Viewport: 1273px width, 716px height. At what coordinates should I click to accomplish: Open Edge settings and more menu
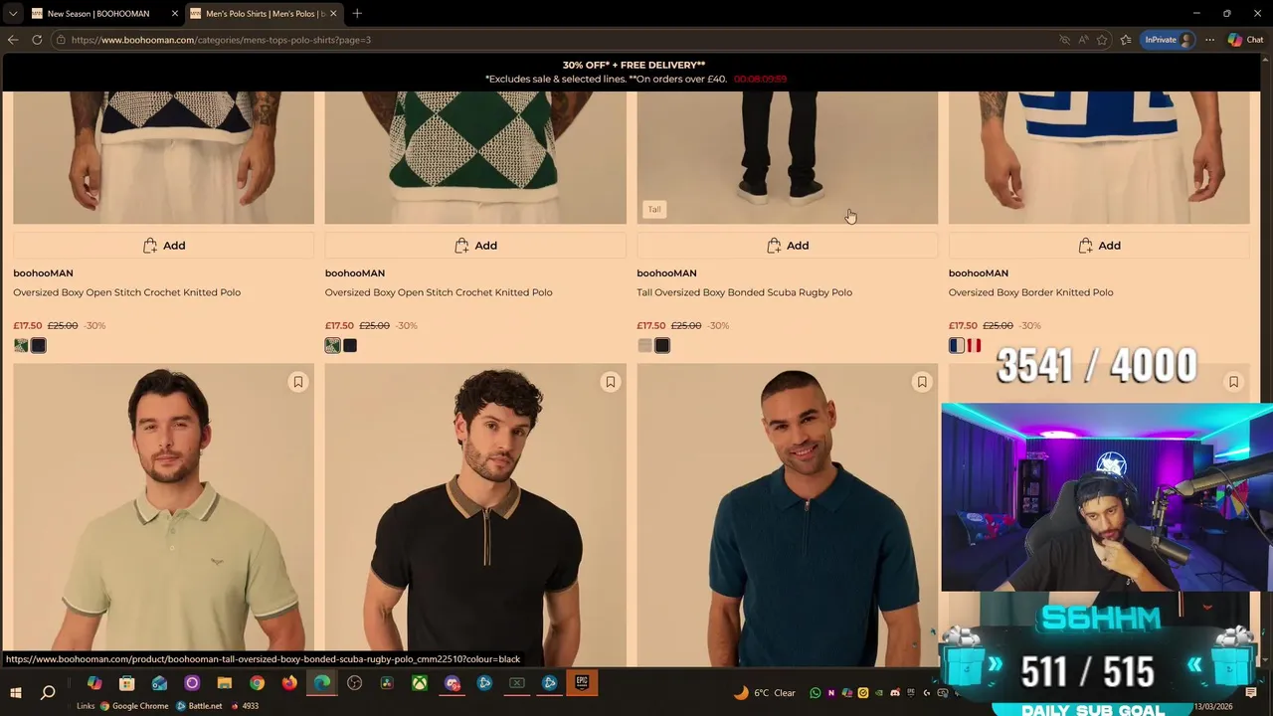1209,40
